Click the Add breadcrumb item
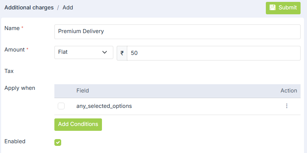This screenshot has height=153, width=307. click(x=68, y=8)
